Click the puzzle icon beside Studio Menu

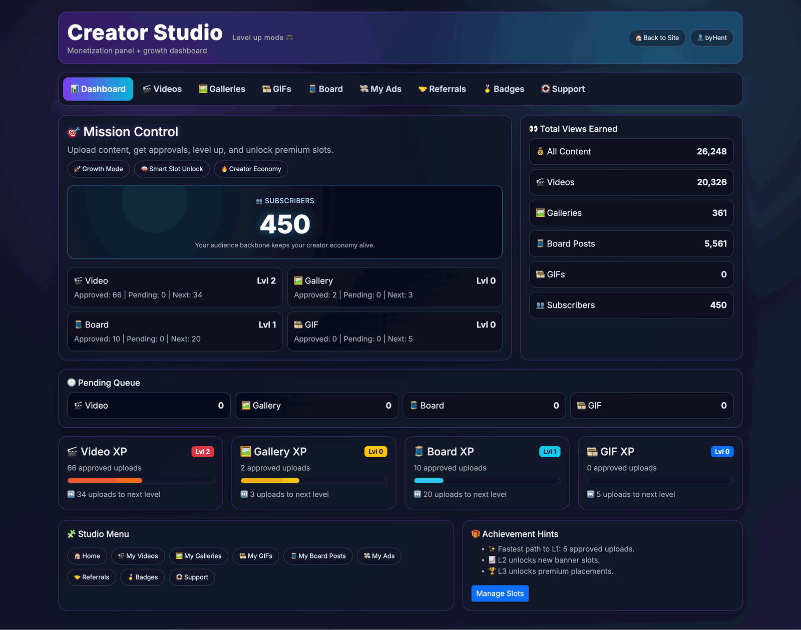pos(72,534)
